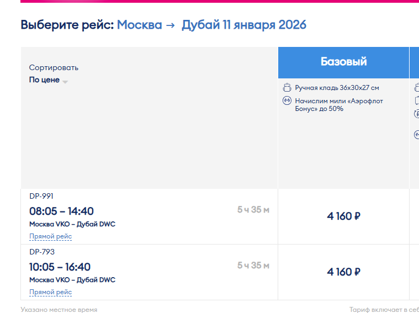Click the 'Ручная кладь 36x30x27 см' text
419x313 pixels.
(337, 88)
